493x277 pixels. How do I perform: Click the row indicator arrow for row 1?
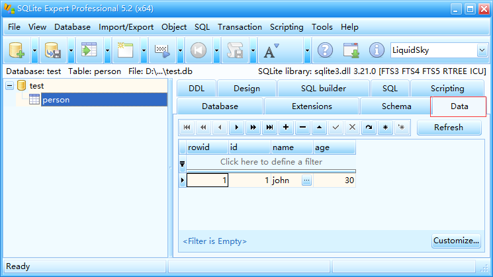pyautogui.click(x=183, y=180)
